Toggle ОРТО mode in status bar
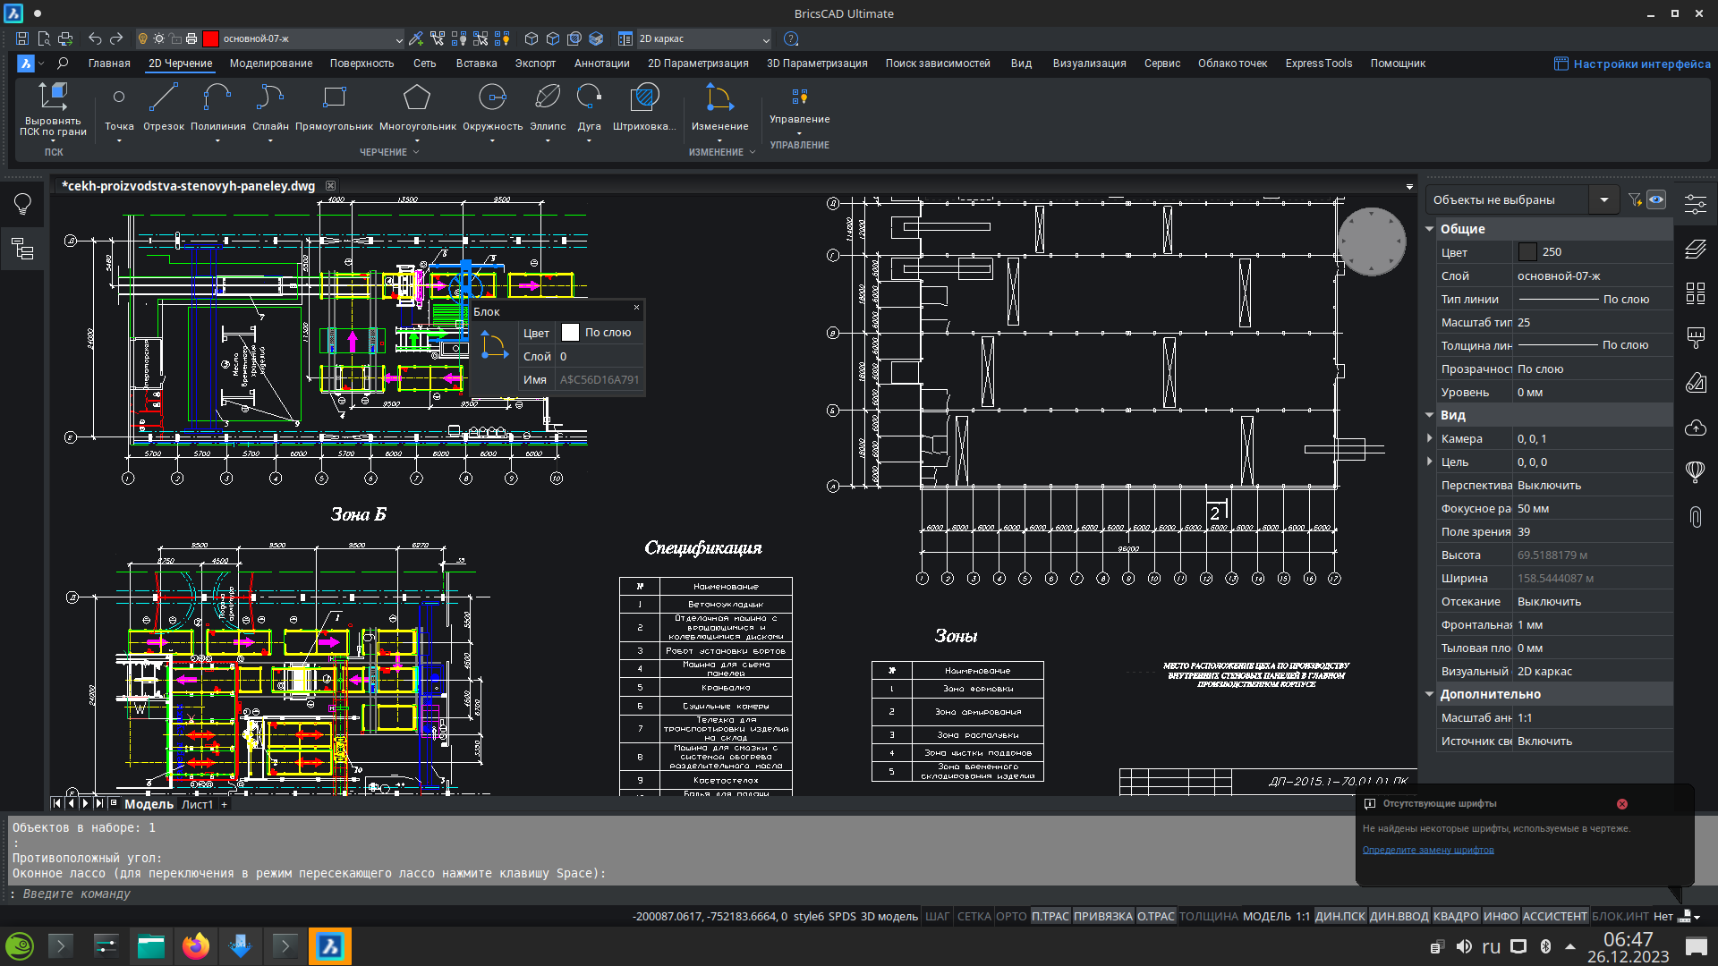This screenshot has width=1718, height=966. point(1011,916)
